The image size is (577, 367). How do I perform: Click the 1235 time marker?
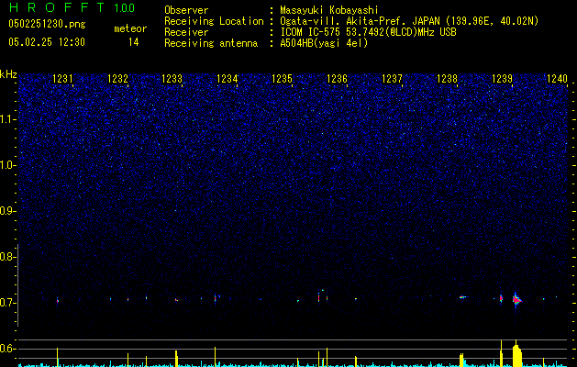coord(283,79)
